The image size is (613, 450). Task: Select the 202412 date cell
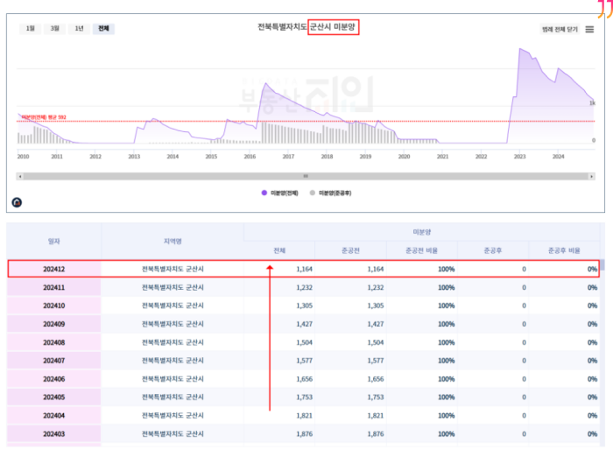[54, 269]
